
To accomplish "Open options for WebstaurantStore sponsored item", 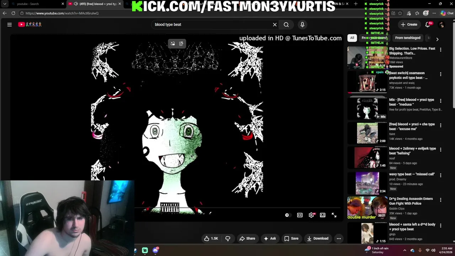I will (x=440, y=50).
